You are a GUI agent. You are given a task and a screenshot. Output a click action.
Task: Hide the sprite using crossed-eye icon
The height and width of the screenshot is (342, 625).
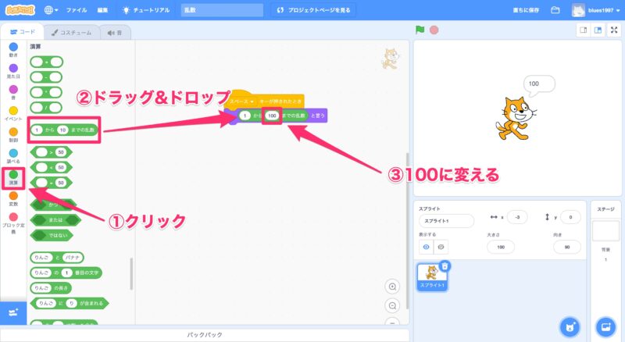coord(441,246)
